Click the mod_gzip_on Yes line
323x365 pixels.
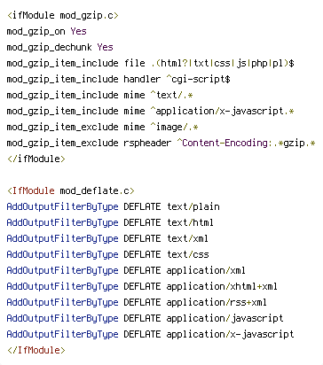point(46,31)
